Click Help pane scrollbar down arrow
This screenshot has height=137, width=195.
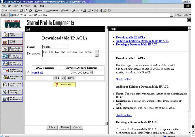[190, 133]
